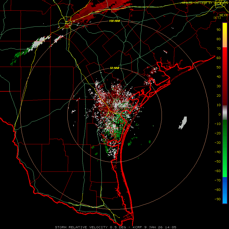Viewport: 229px width, 229px height.
Task: Click the -30 value on velocity scale
Action: pyautogui.click(x=218, y=143)
